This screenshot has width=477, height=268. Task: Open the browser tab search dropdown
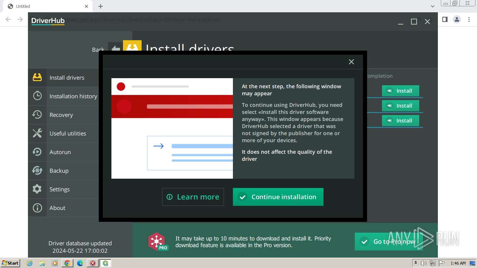(433, 6)
